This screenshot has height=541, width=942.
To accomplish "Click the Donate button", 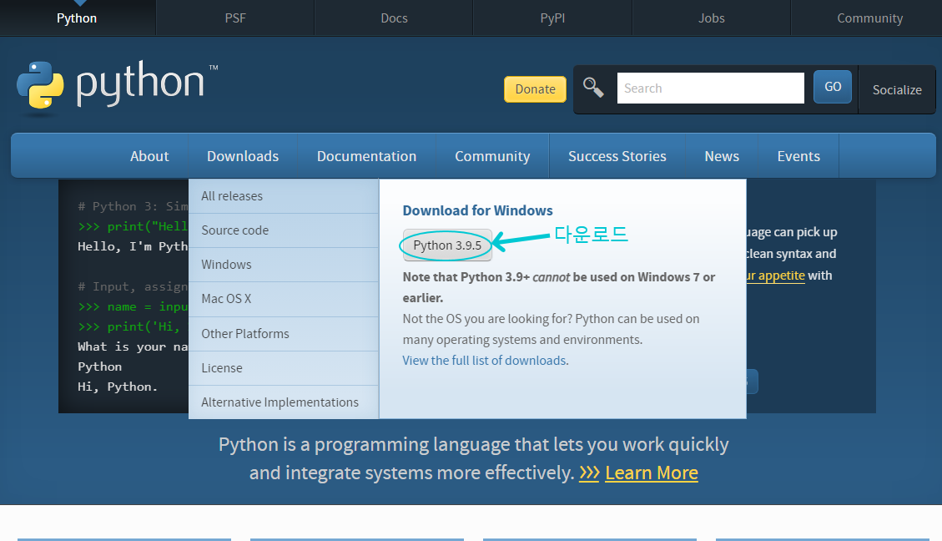I will (x=535, y=89).
